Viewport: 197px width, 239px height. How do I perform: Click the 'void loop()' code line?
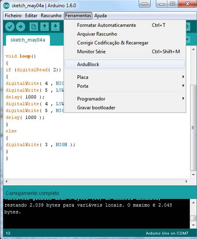coord(20,56)
